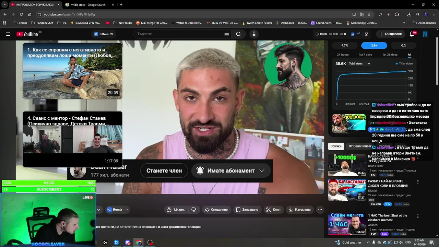Open the keyboard icon in search box
Viewport: 439px width, 247px height.
click(226, 34)
